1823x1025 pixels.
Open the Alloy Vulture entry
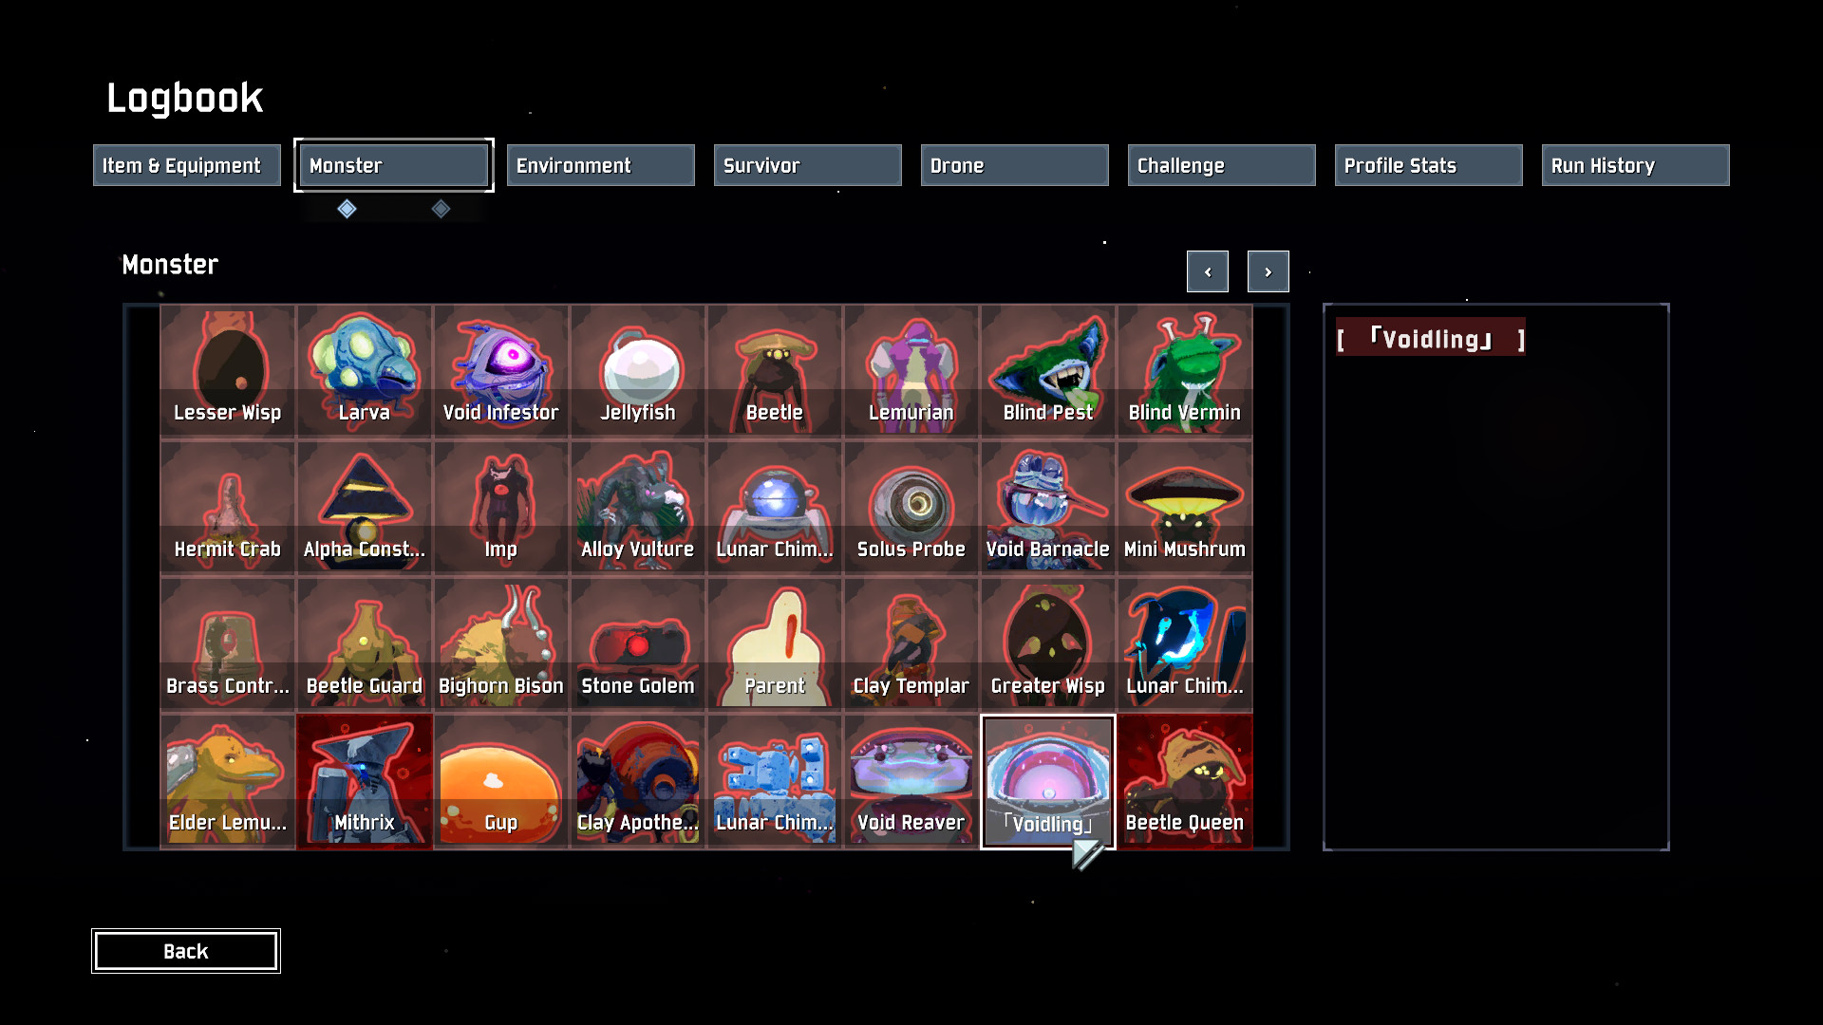click(x=638, y=508)
